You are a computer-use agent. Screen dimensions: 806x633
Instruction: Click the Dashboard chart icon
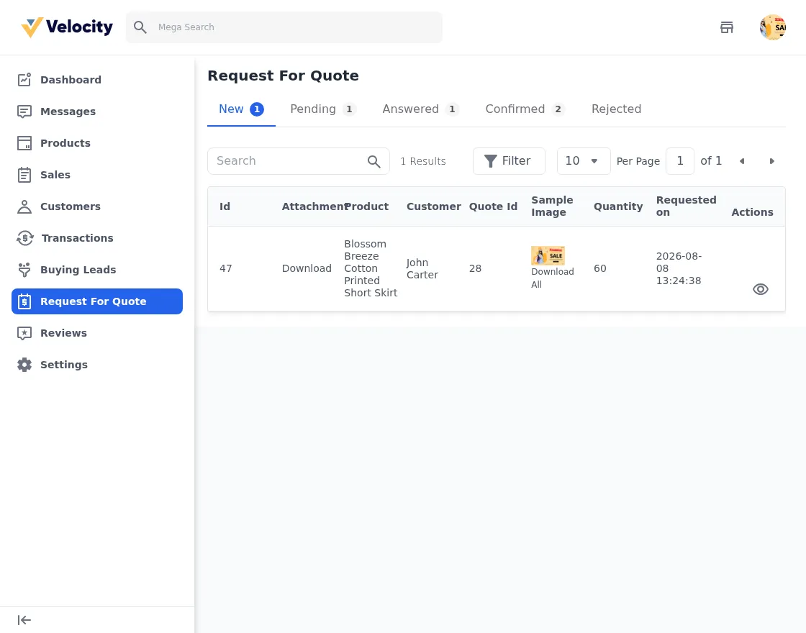point(24,80)
